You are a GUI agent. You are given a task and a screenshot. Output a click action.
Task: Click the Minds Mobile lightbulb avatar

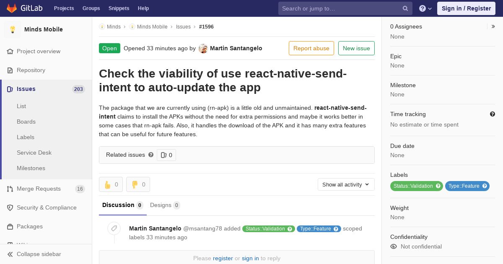(x=13, y=29)
